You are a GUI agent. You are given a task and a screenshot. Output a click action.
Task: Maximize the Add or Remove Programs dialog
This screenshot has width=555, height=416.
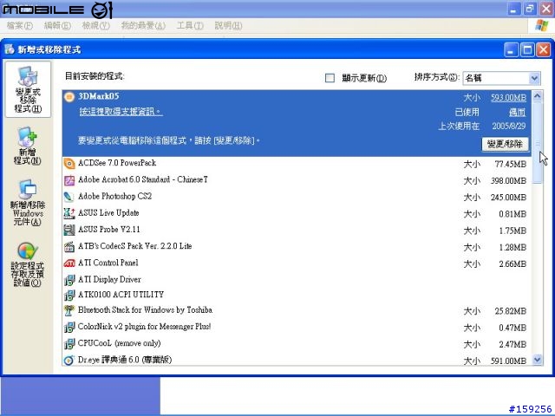click(527, 50)
